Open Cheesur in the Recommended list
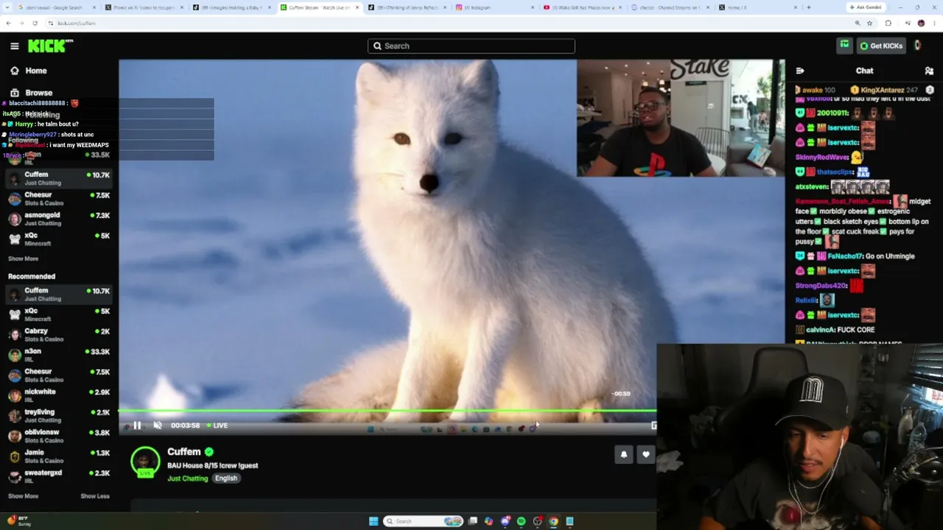Image resolution: width=943 pixels, height=530 pixels. (x=59, y=375)
